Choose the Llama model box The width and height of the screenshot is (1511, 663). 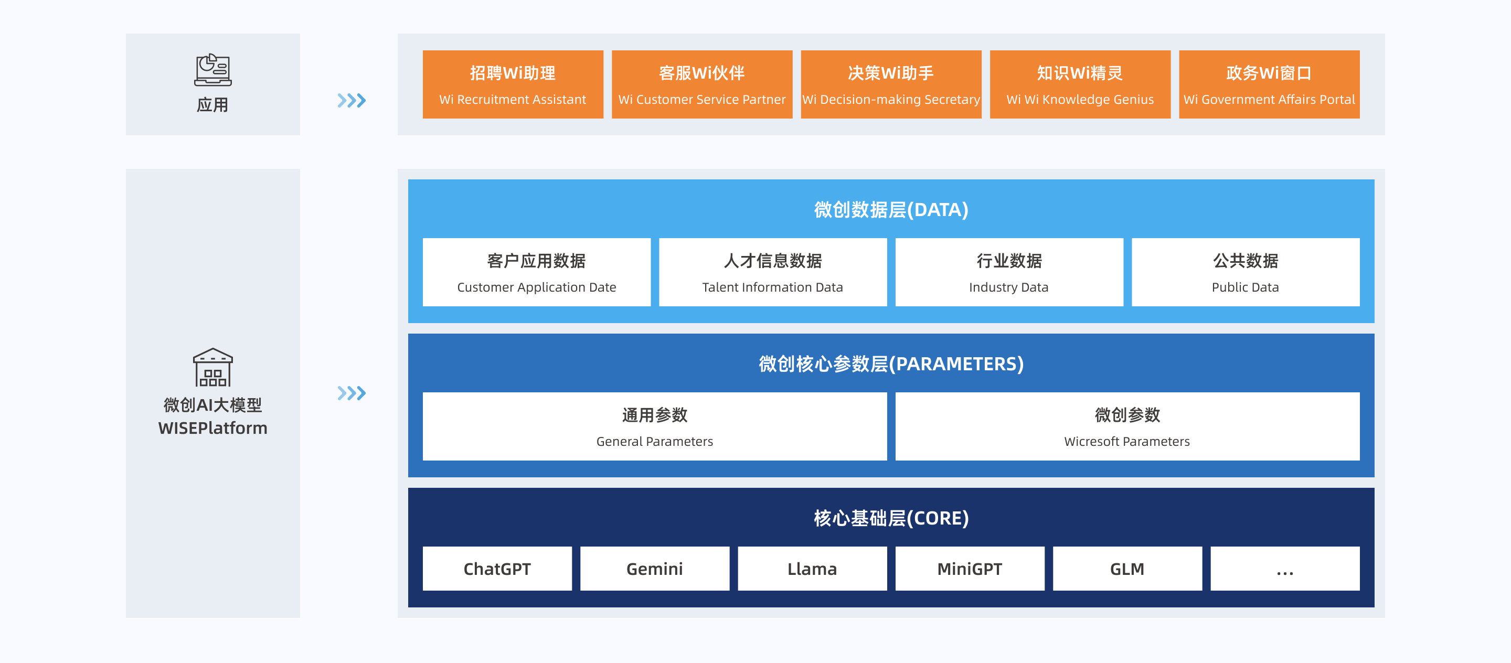[x=812, y=569]
